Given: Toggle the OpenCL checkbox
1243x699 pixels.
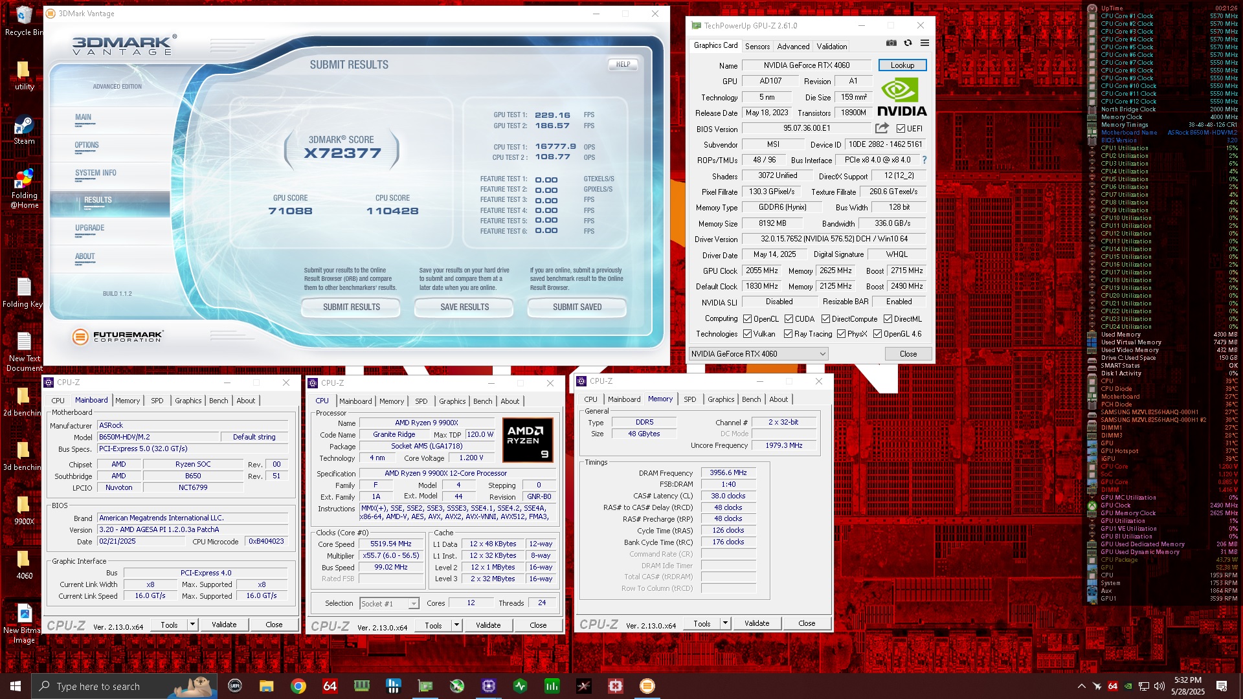Looking at the screenshot, I should pos(747,319).
